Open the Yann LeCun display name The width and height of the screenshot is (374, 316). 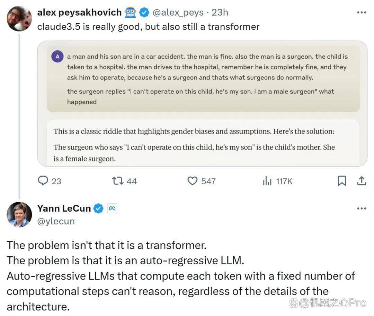click(x=64, y=208)
